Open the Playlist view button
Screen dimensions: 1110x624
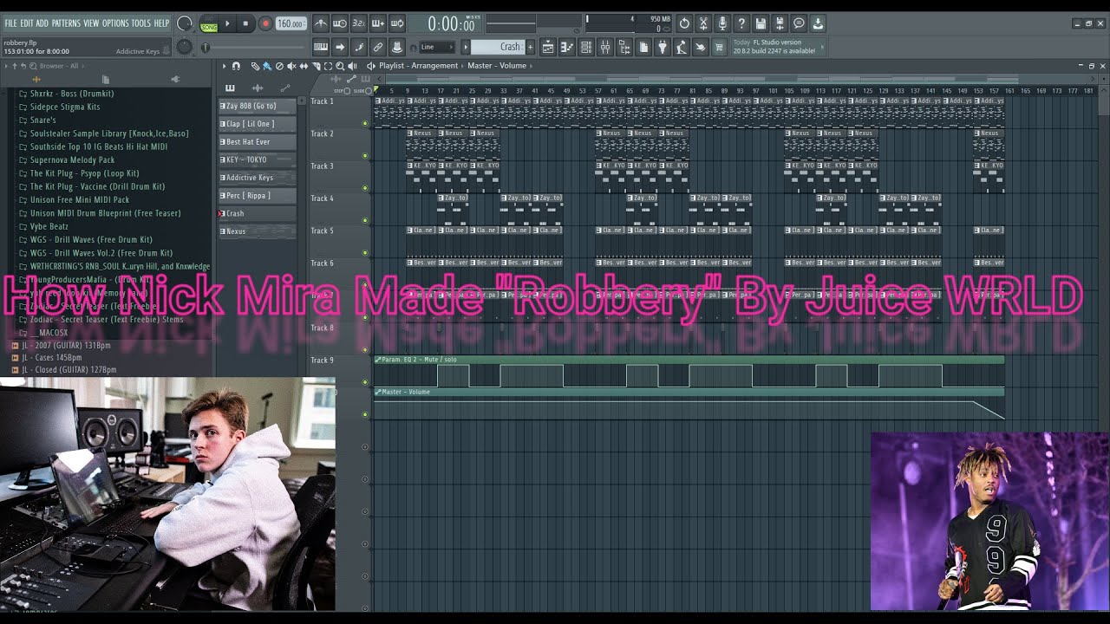[548, 47]
